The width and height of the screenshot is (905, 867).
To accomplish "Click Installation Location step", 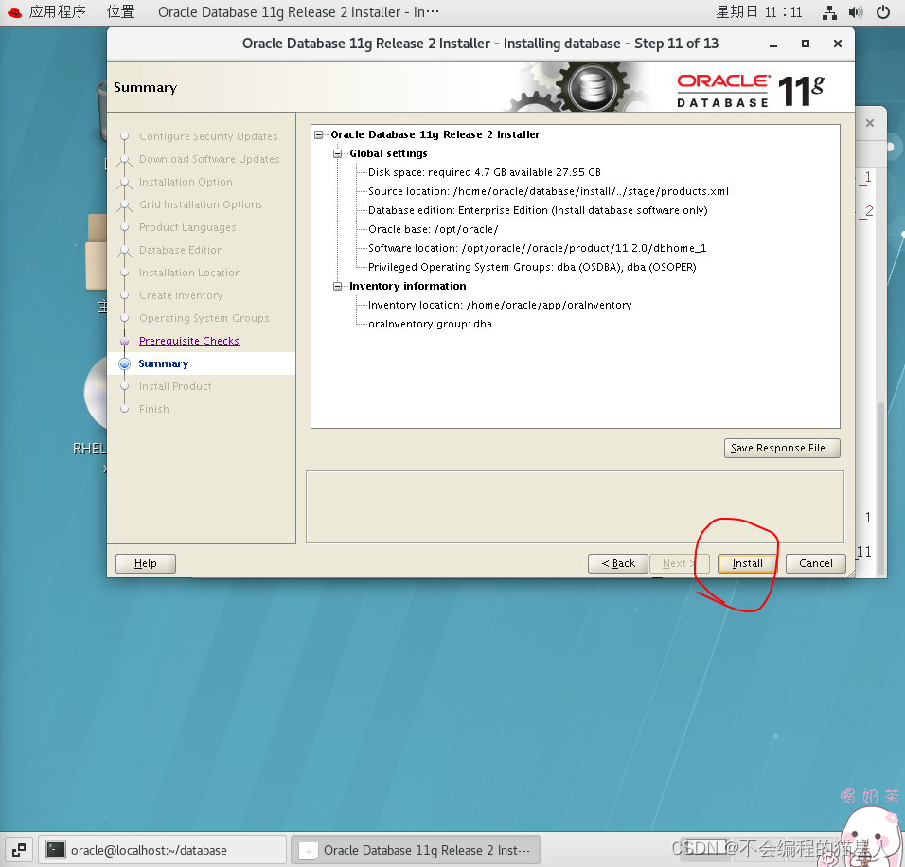I will pos(190,273).
